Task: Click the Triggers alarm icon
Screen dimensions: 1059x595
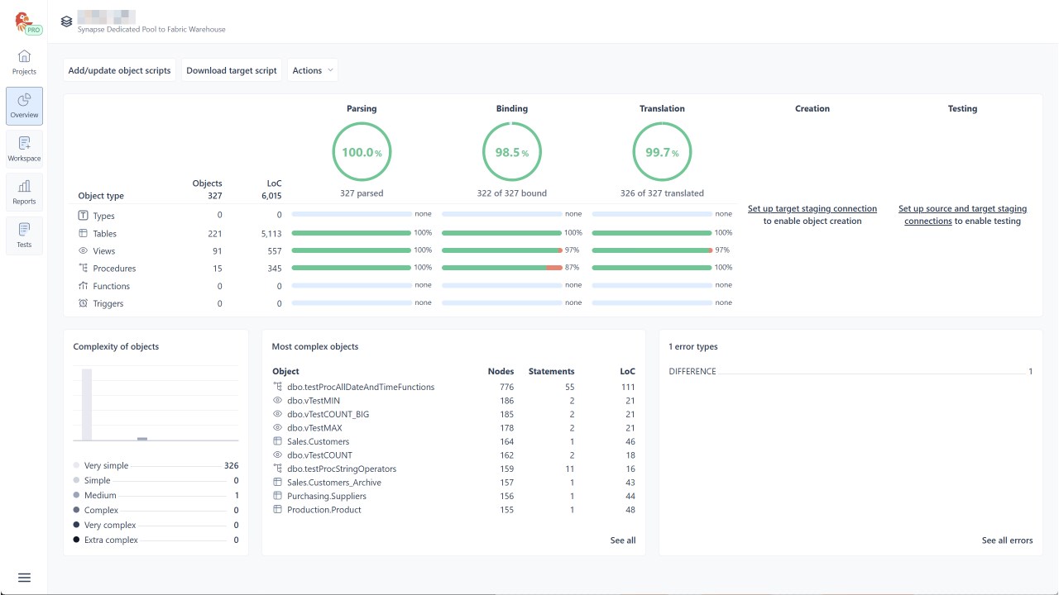Action: tap(83, 303)
